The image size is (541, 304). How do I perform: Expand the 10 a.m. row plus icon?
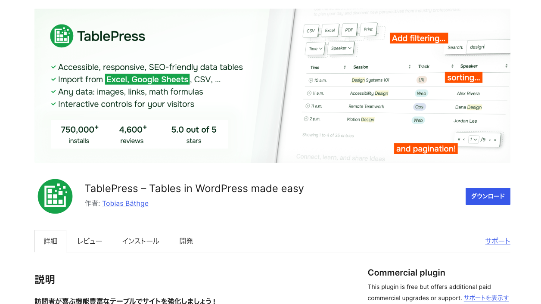click(x=311, y=81)
